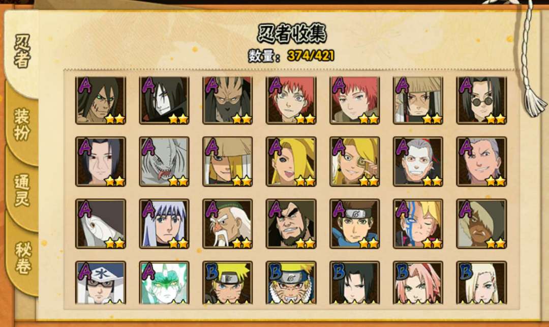Choose ninja with round sunglasses portrait

481,101
